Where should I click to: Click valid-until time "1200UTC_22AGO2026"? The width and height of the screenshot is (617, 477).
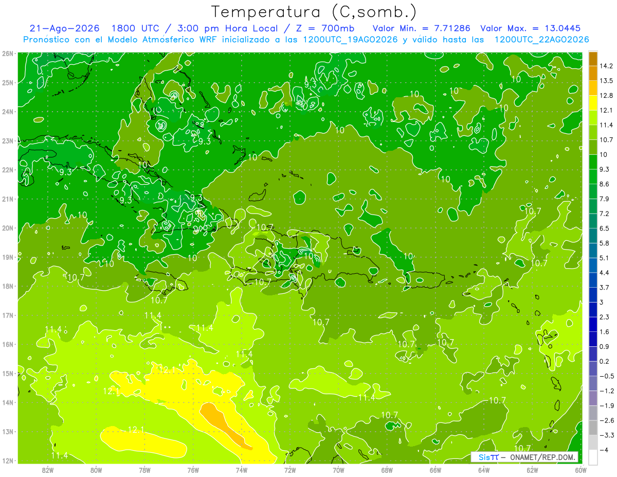click(x=541, y=40)
